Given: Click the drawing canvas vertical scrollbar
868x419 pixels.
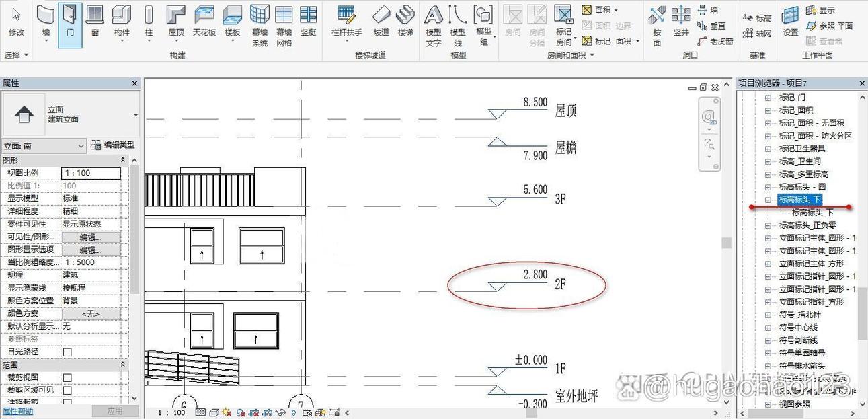Looking at the screenshot, I should (726, 243).
